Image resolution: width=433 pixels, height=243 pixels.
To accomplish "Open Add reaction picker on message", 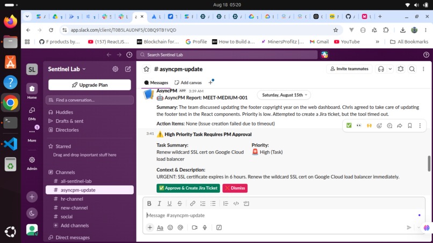I will [x=379, y=126].
